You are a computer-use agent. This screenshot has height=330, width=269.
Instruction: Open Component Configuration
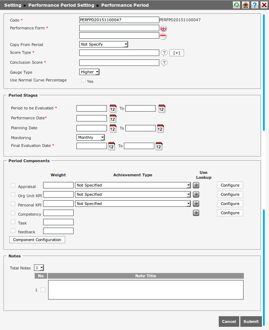[x=37, y=240]
